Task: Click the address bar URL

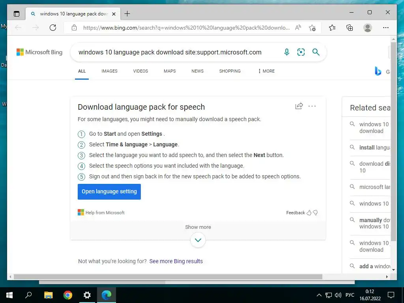Action: [x=186, y=28]
